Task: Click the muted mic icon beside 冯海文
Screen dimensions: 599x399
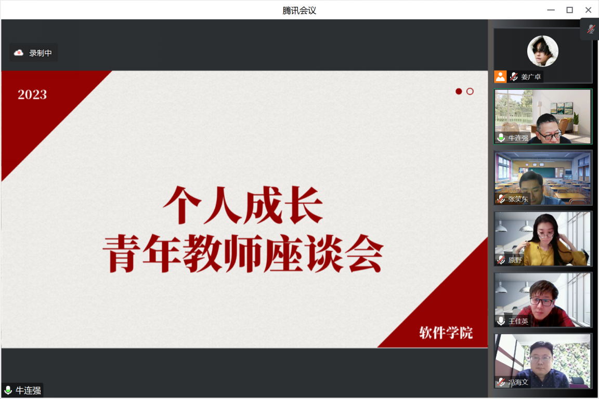Action: click(x=501, y=382)
